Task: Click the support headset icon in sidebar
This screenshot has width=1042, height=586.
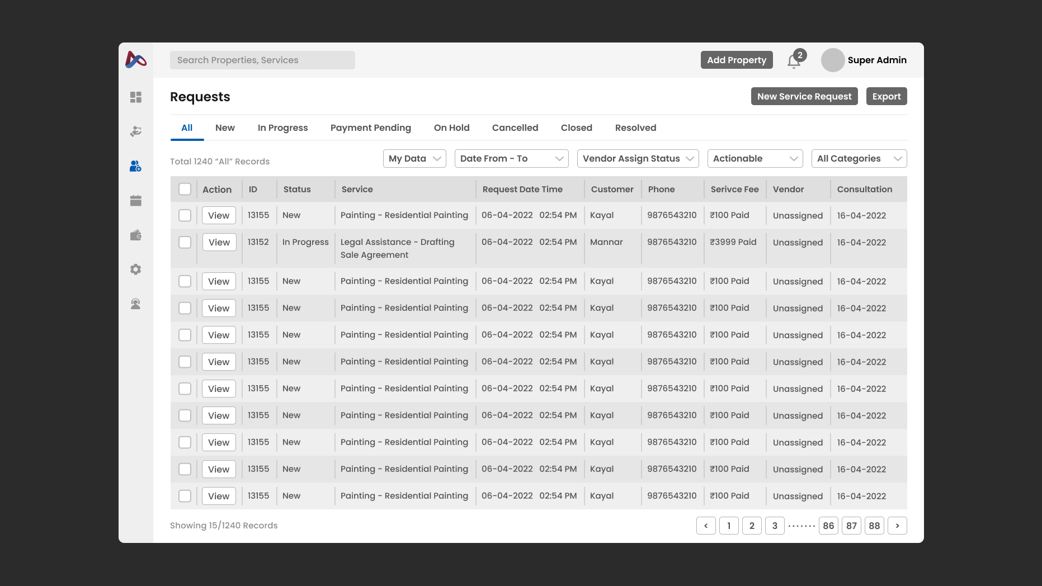Action: point(135,304)
